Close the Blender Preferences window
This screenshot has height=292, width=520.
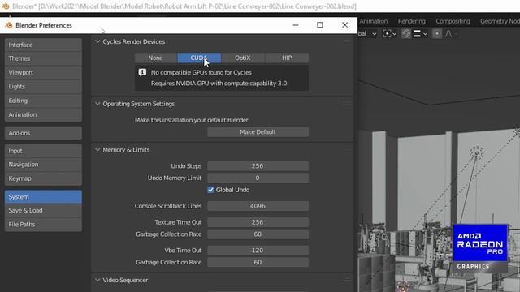point(344,25)
